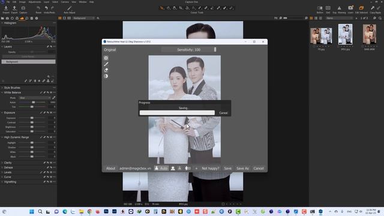Image resolution: width=384 pixels, height=216 pixels.
Task: Click the plus button in RetouchMe bottom bar
Action: coord(196,168)
